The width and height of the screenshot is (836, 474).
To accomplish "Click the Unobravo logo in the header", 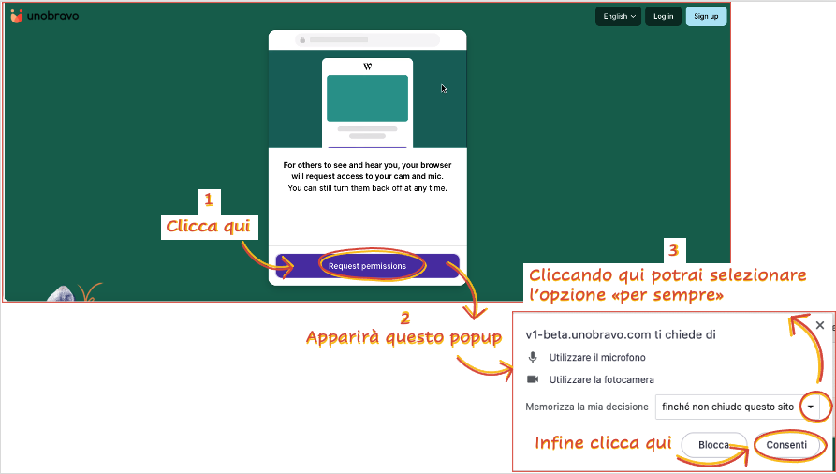I will (43, 16).
